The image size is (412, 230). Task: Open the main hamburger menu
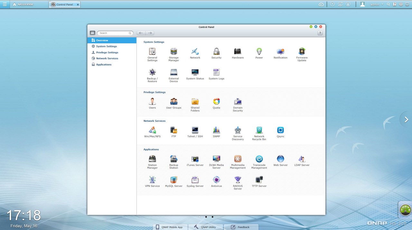click(x=5, y=4)
